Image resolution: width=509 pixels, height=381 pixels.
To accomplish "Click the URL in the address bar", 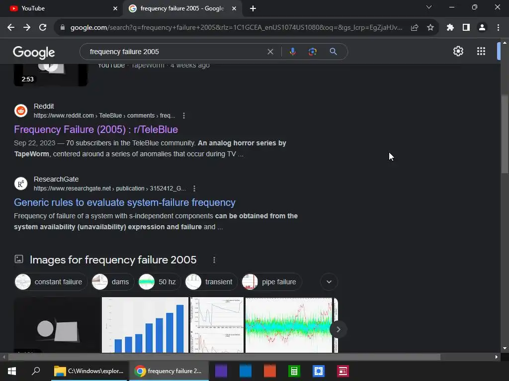I will point(236,28).
